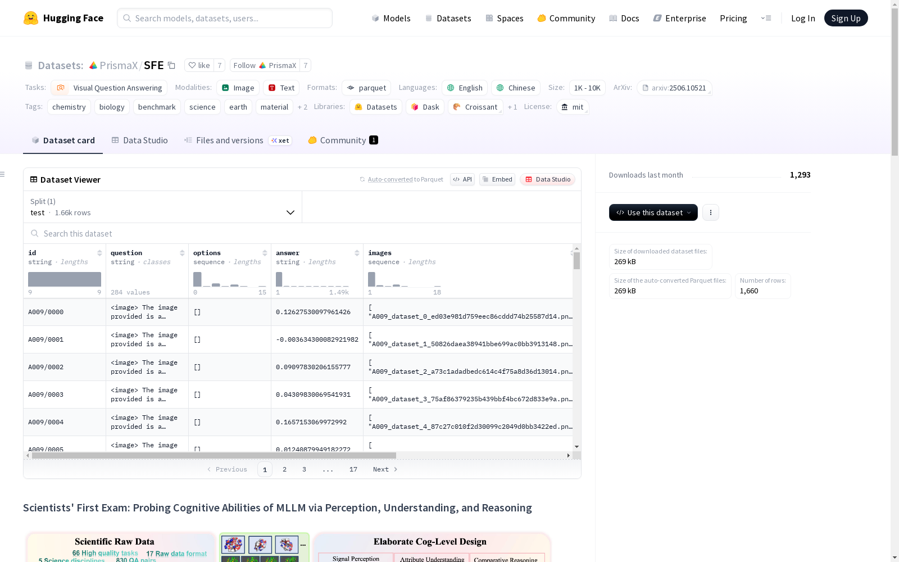The image size is (899, 562).
Task: Click the Hugging Face logo
Action: [63, 18]
